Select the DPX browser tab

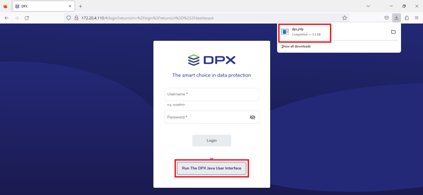42,6
